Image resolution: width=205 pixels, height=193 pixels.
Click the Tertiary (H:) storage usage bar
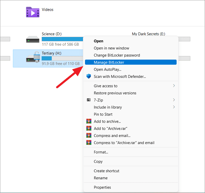click(x=62, y=58)
